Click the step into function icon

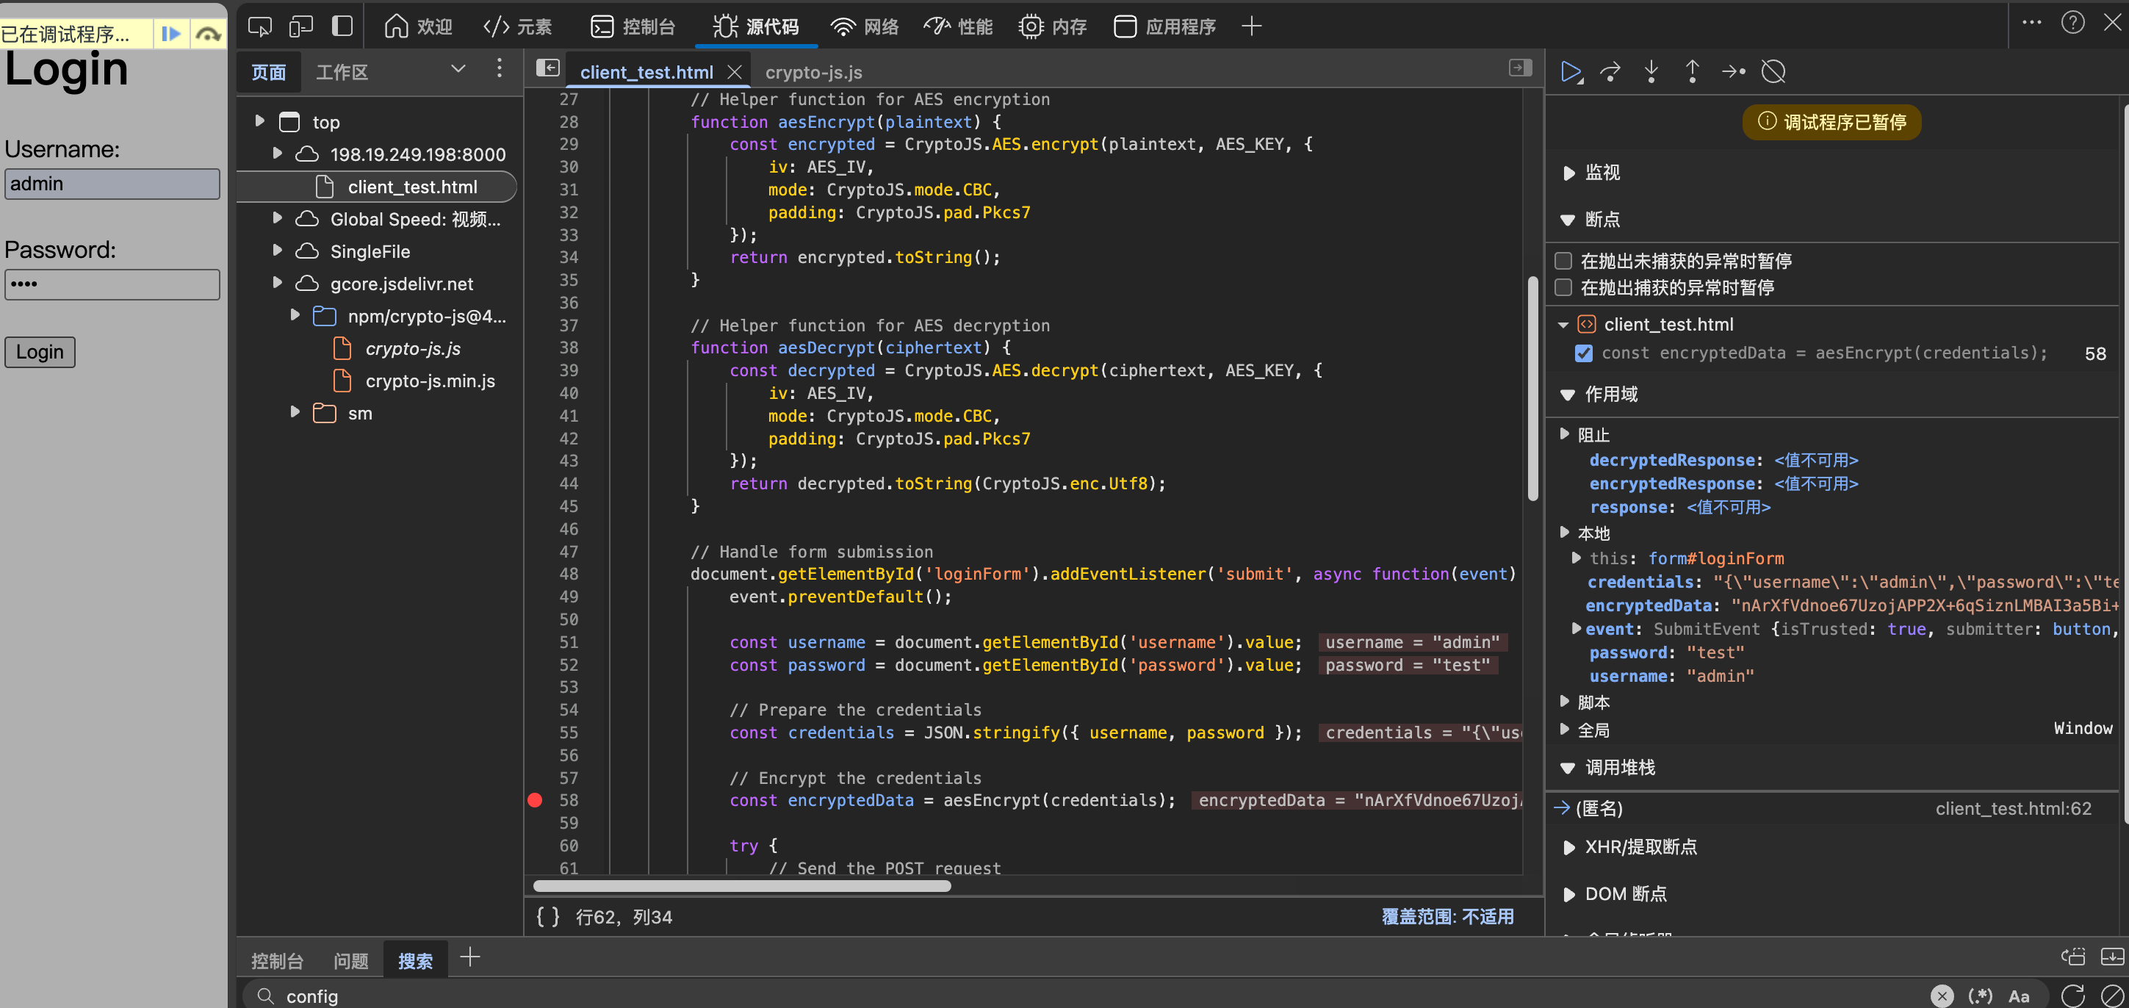1651,72
